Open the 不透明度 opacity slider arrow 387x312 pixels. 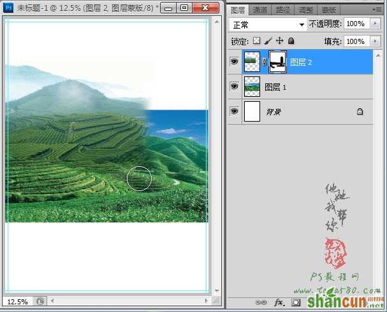click(375, 24)
